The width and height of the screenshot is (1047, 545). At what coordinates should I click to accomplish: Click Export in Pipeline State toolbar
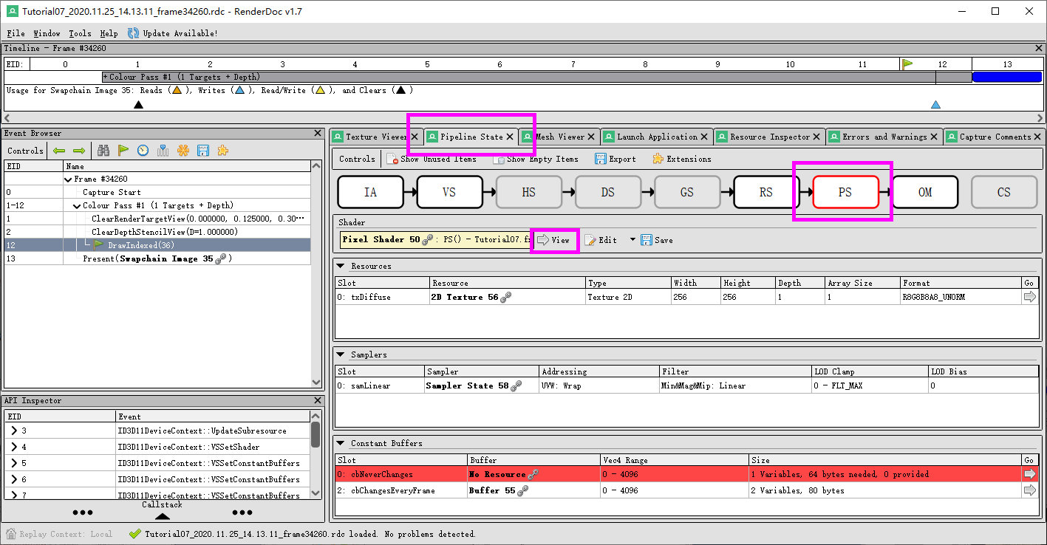pyautogui.click(x=615, y=159)
